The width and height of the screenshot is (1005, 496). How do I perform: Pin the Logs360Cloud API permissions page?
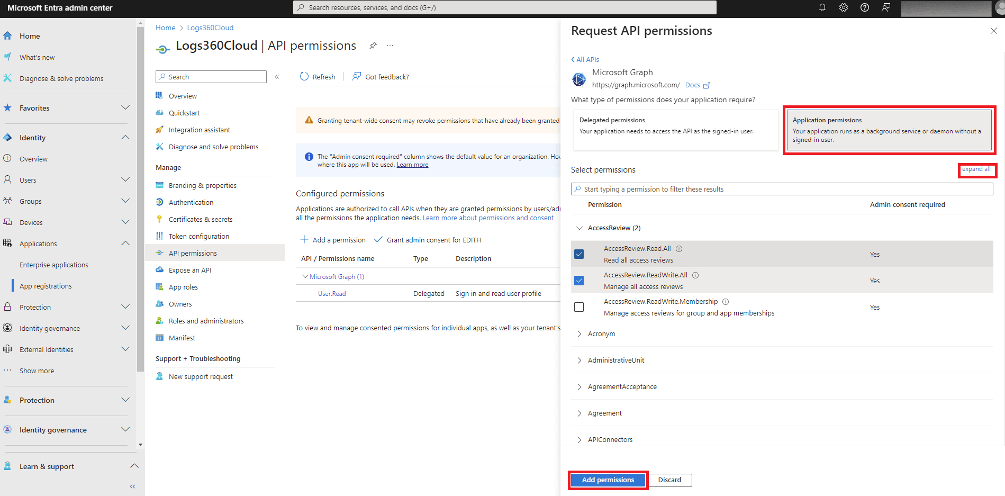[x=373, y=46]
